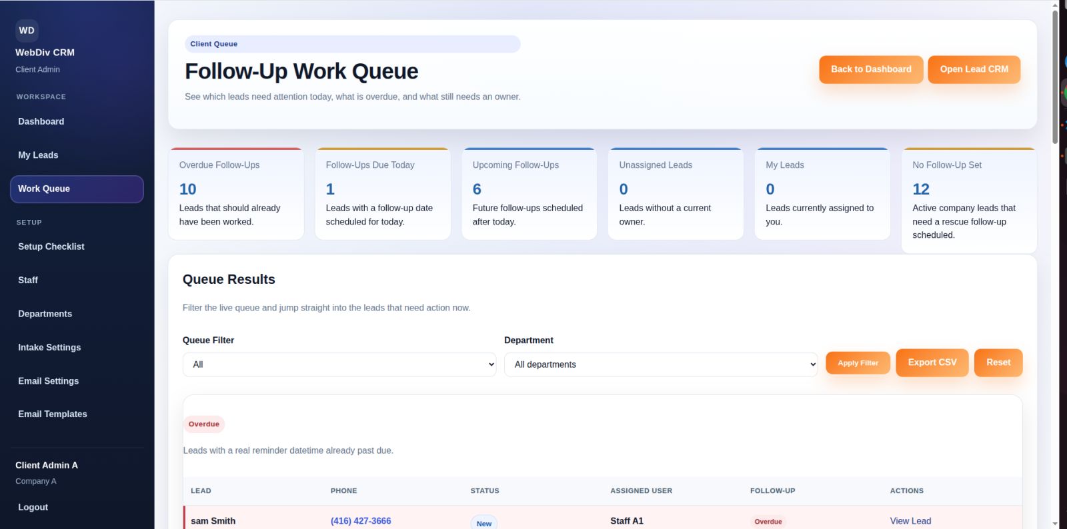Expand the Department dropdown
1067x529 pixels.
(x=660, y=364)
